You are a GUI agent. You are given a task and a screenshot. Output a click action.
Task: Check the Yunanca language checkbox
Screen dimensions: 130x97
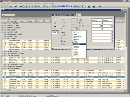click(72, 56)
